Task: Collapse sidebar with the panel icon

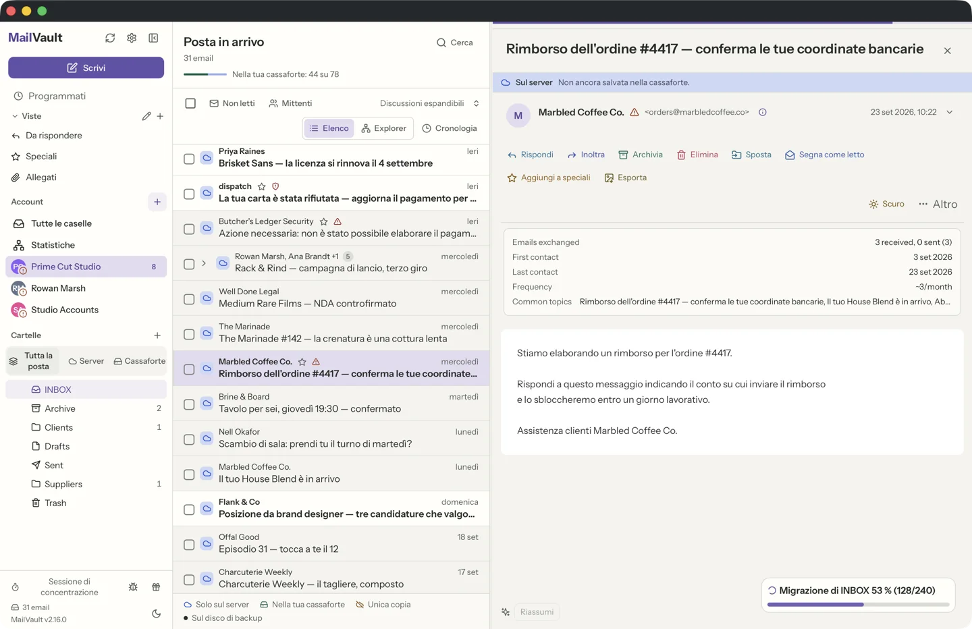Action: 153,38
